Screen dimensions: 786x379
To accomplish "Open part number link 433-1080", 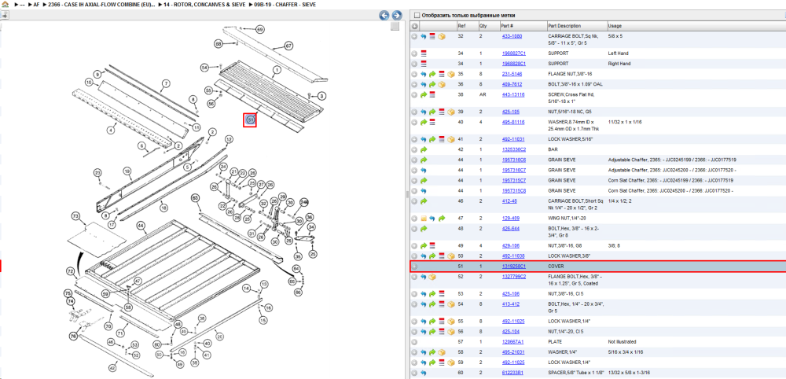I will [x=512, y=37].
